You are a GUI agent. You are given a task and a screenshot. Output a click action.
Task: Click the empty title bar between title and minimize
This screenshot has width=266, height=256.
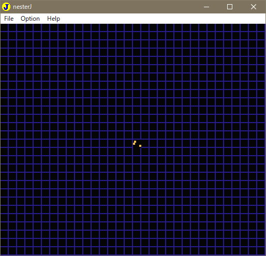[115, 7]
